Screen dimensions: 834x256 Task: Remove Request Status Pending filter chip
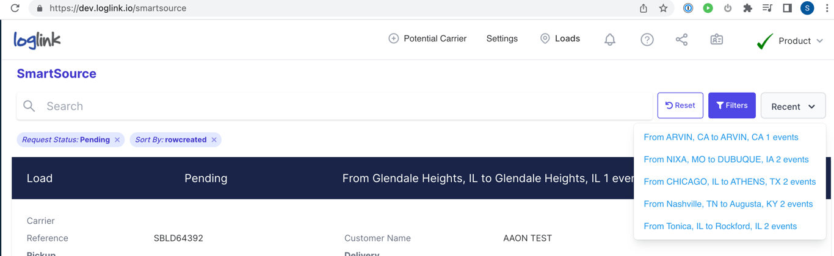[x=117, y=140]
